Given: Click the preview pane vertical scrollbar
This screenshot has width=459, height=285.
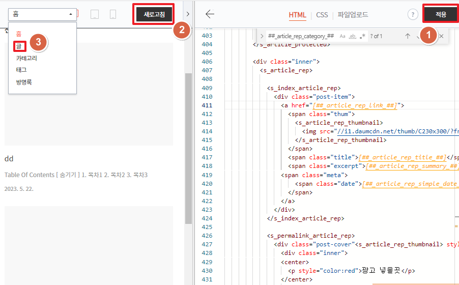Looking at the screenshot, I should 188,148.
